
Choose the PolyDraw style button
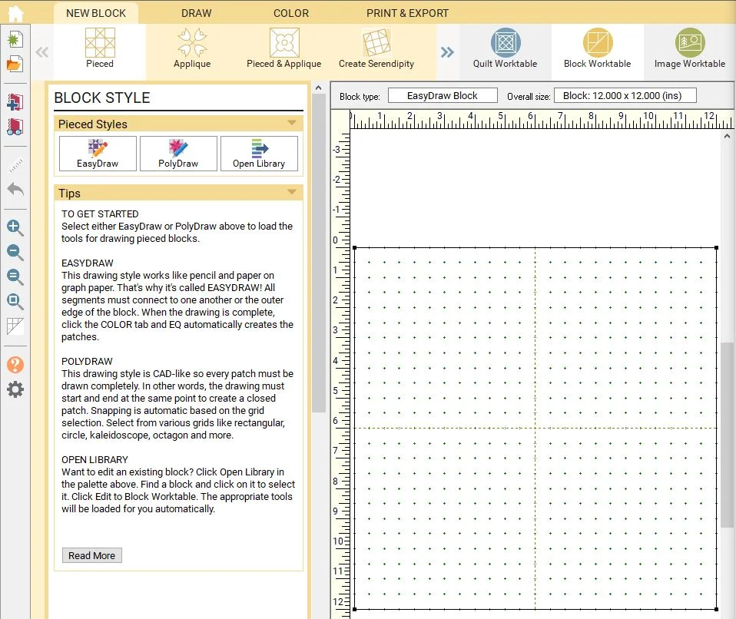click(x=178, y=154)
